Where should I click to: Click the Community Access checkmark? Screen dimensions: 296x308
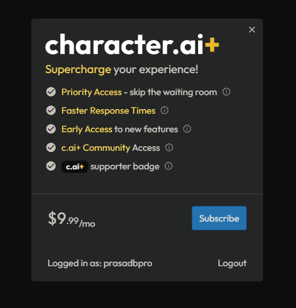tap(51, 147)
